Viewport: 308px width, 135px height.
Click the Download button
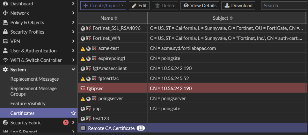click(x=238, y=5)
